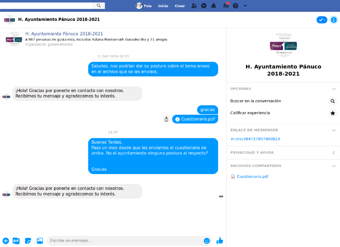Open the m.me/364727857400823 link

point(255,139)
